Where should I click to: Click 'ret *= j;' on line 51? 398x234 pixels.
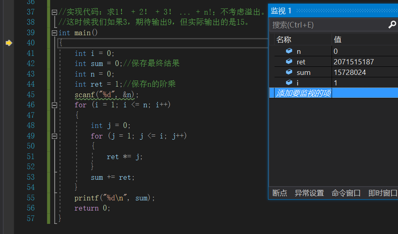point(125,157)
